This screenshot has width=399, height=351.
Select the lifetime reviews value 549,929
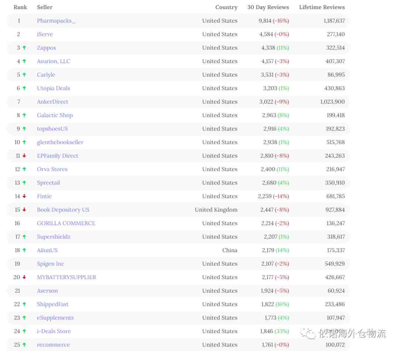coord(335,264)
